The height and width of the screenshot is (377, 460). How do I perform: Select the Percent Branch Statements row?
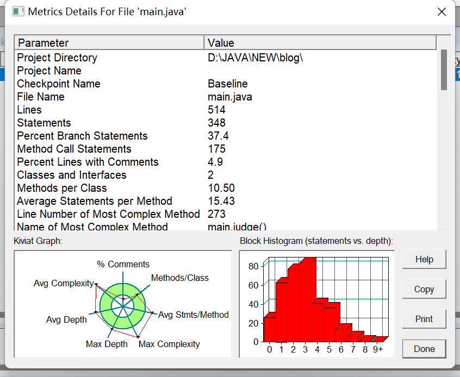pos(225,136)
